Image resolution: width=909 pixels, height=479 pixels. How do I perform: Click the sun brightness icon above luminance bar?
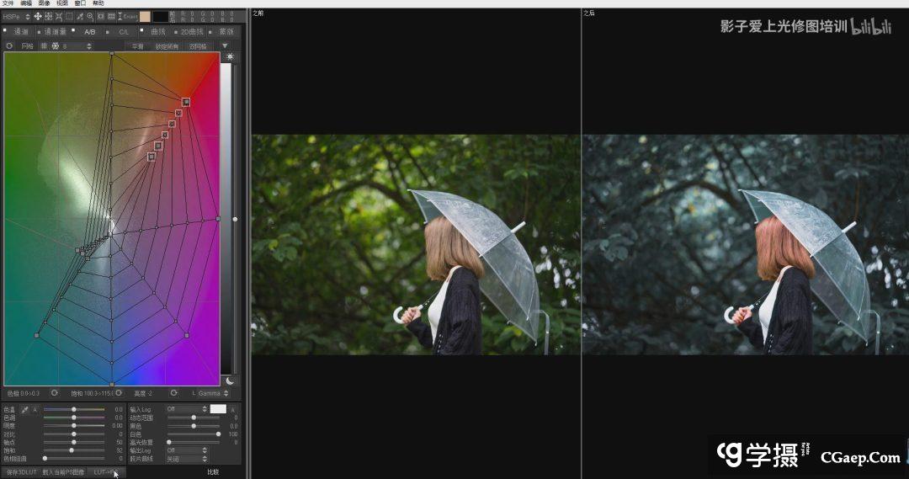[228, 56]
